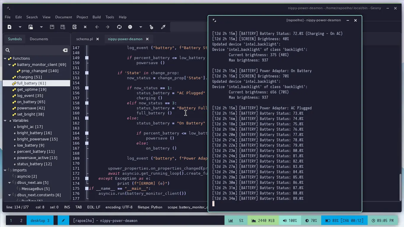Toggle the code fold marker at line 158
The height and width of the screenshot is (227, 404).
87,103
